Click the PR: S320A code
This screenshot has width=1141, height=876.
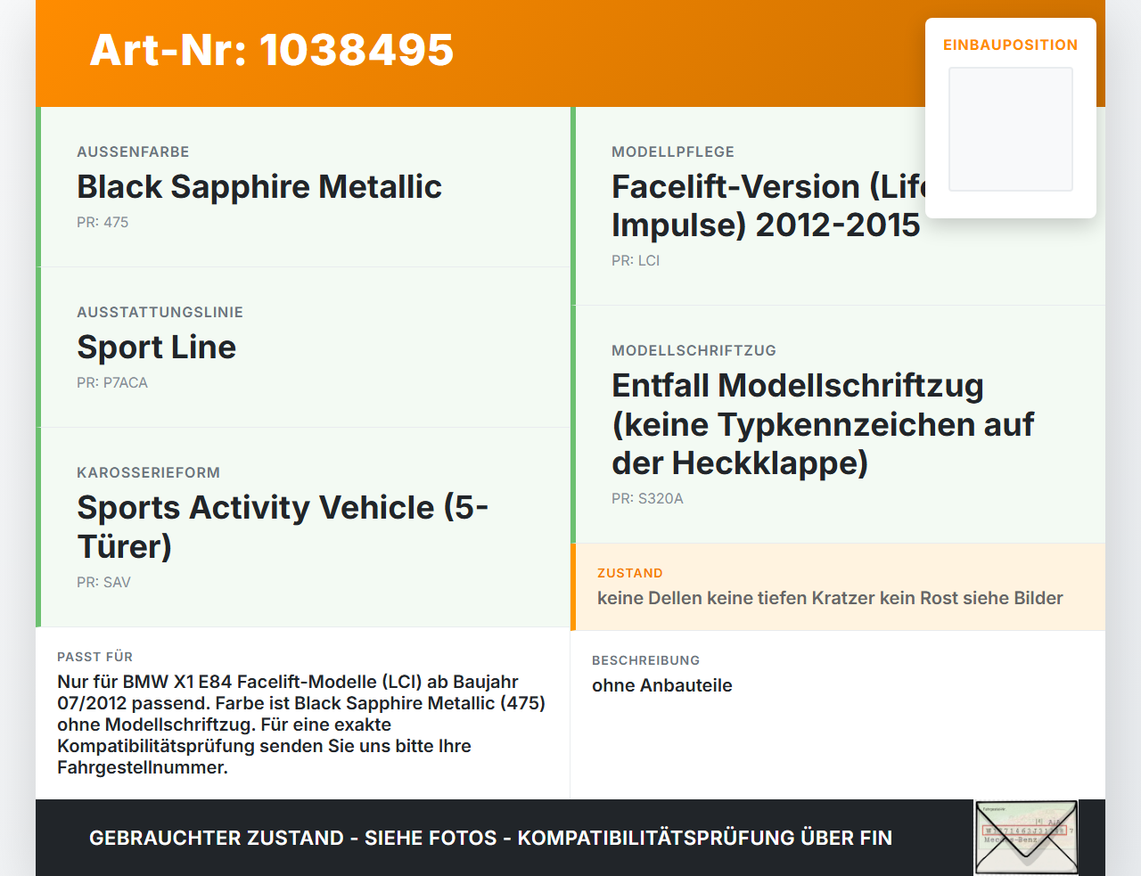click(x=647, y=499)
